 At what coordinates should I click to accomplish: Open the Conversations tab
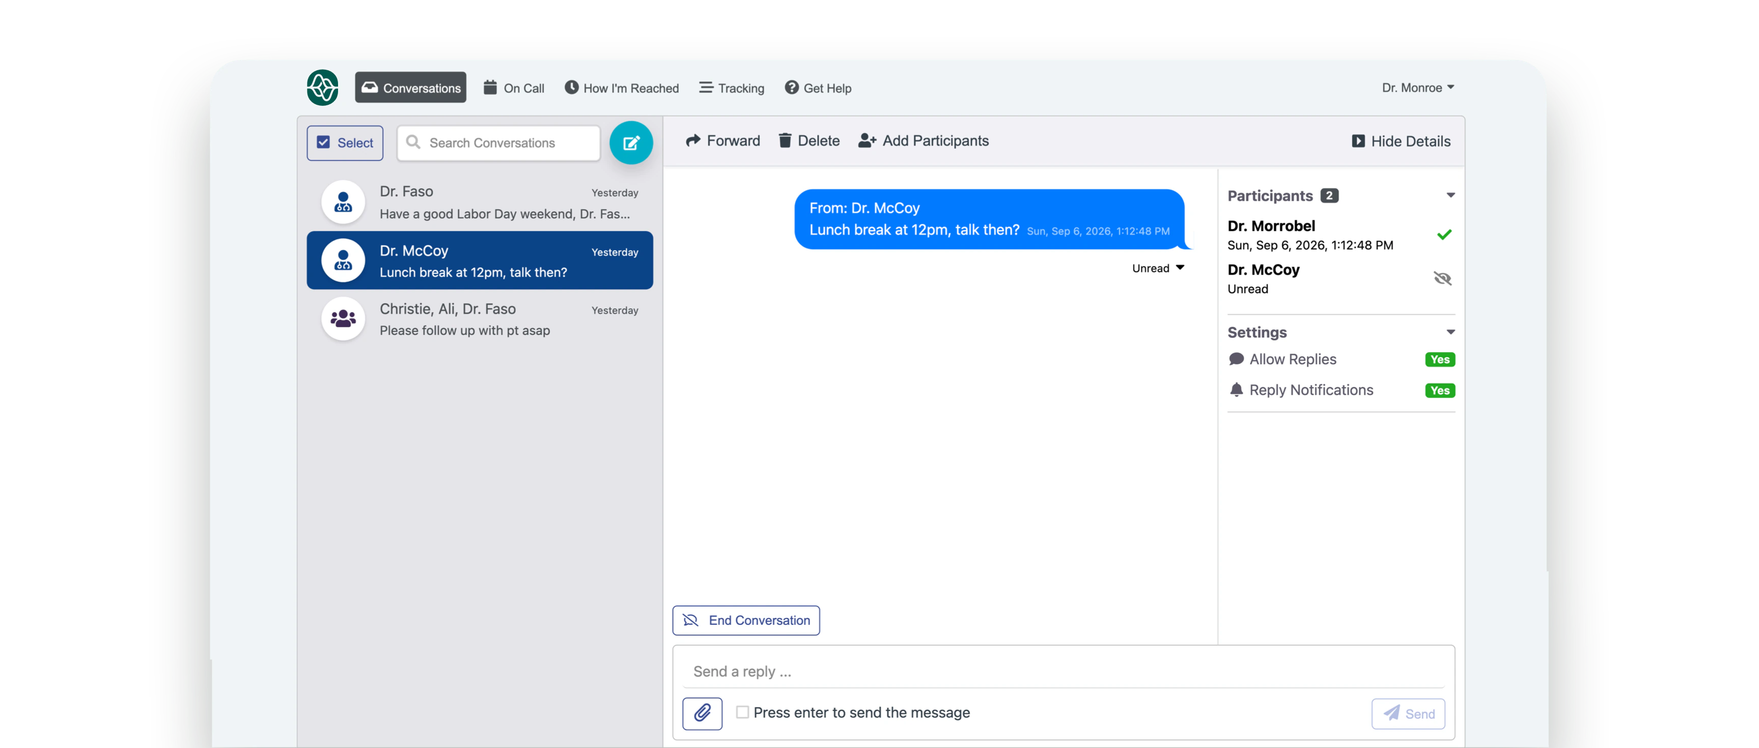click(410, 88)
